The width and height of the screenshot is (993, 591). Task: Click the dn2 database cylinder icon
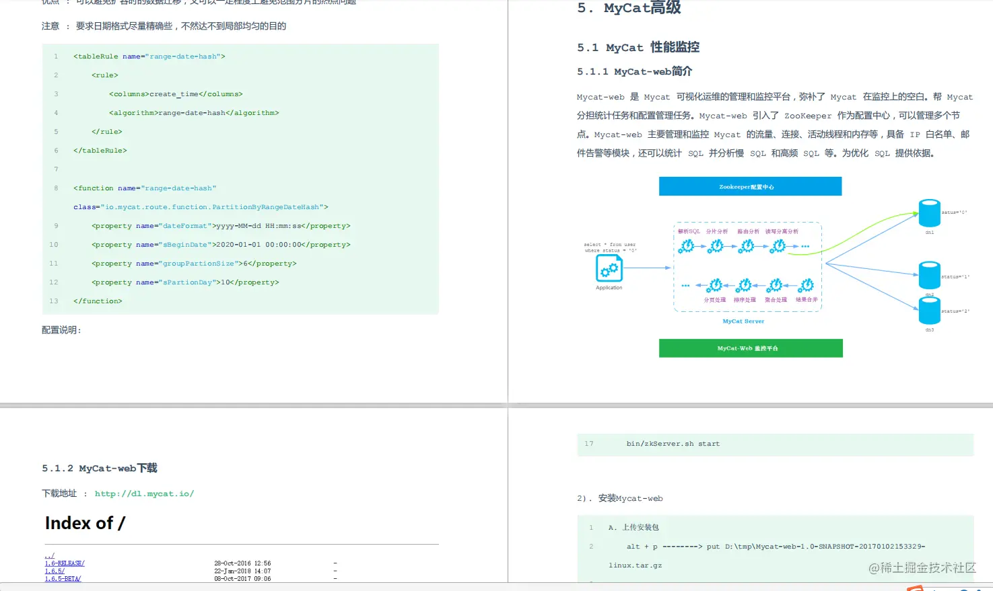coord(929,274)
